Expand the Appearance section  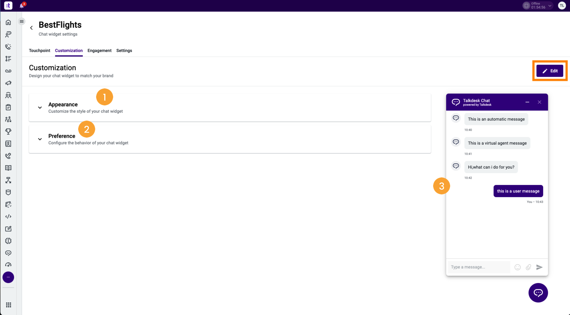(230, 108)
